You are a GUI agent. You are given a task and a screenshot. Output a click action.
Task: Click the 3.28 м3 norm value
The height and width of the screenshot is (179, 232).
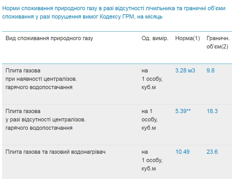coord(185,71)
